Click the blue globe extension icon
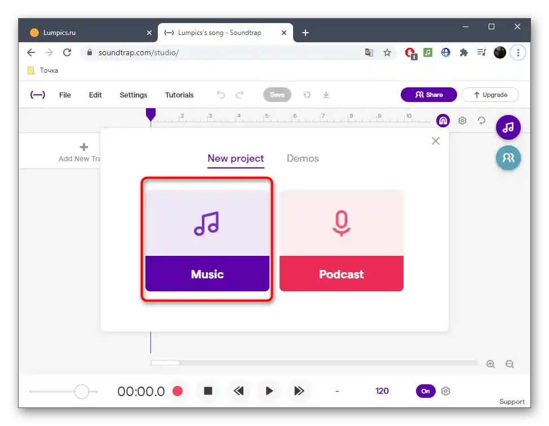The height and width of the screenshot is (426, 549). click(445, 52)
